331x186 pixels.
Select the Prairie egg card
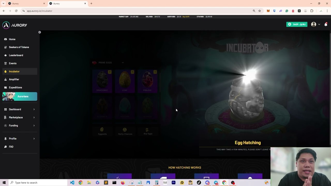147,81
